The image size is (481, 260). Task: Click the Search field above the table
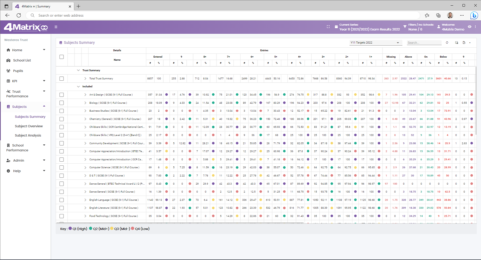(424, 43)
